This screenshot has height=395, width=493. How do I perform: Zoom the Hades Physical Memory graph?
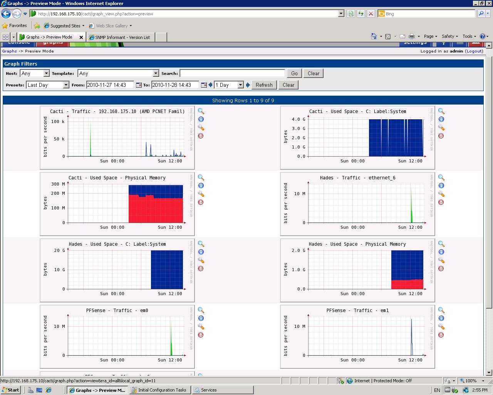coord(441,244)
